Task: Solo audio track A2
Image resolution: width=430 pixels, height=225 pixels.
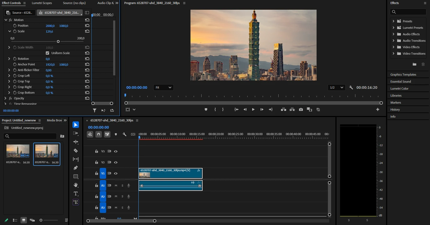Action: [122, 197]
